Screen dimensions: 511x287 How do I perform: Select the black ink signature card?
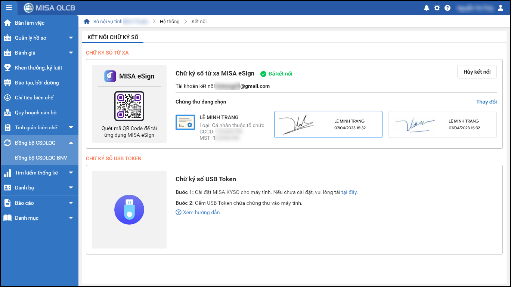pos(328,124)
